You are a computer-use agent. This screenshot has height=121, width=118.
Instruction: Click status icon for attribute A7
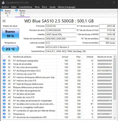[4, 77]
